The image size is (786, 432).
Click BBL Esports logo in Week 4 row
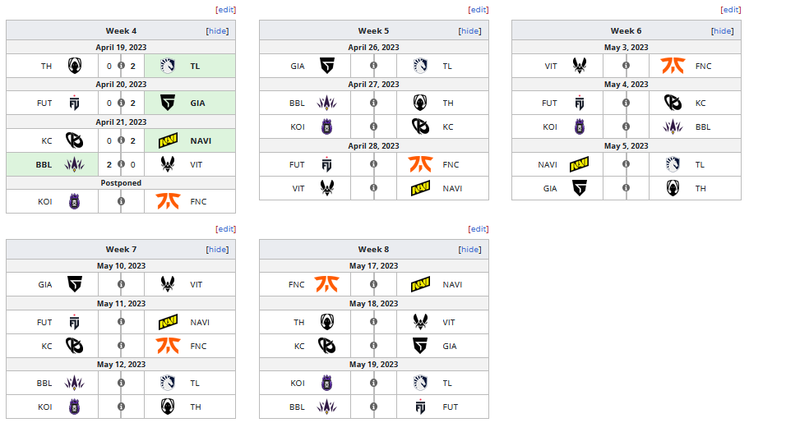[x=74, y=164]
